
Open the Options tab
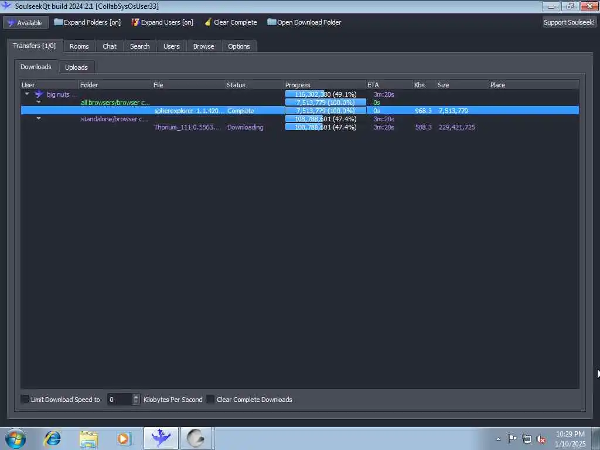pyautogui.click(x=239, y=46)
